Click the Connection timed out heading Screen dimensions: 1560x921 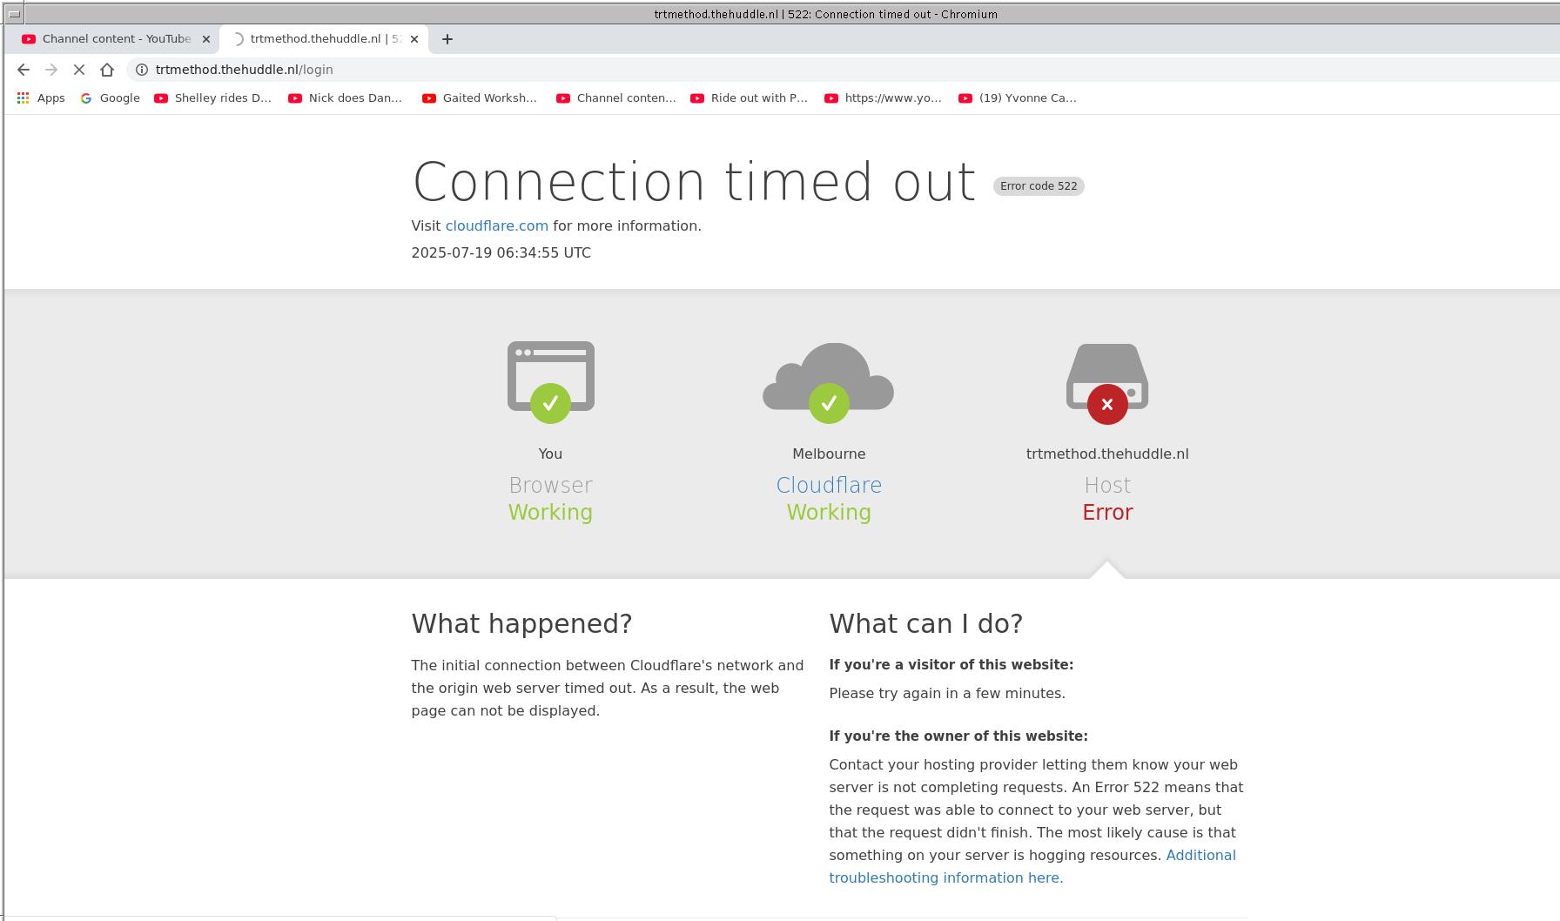(x=694, y=182)
